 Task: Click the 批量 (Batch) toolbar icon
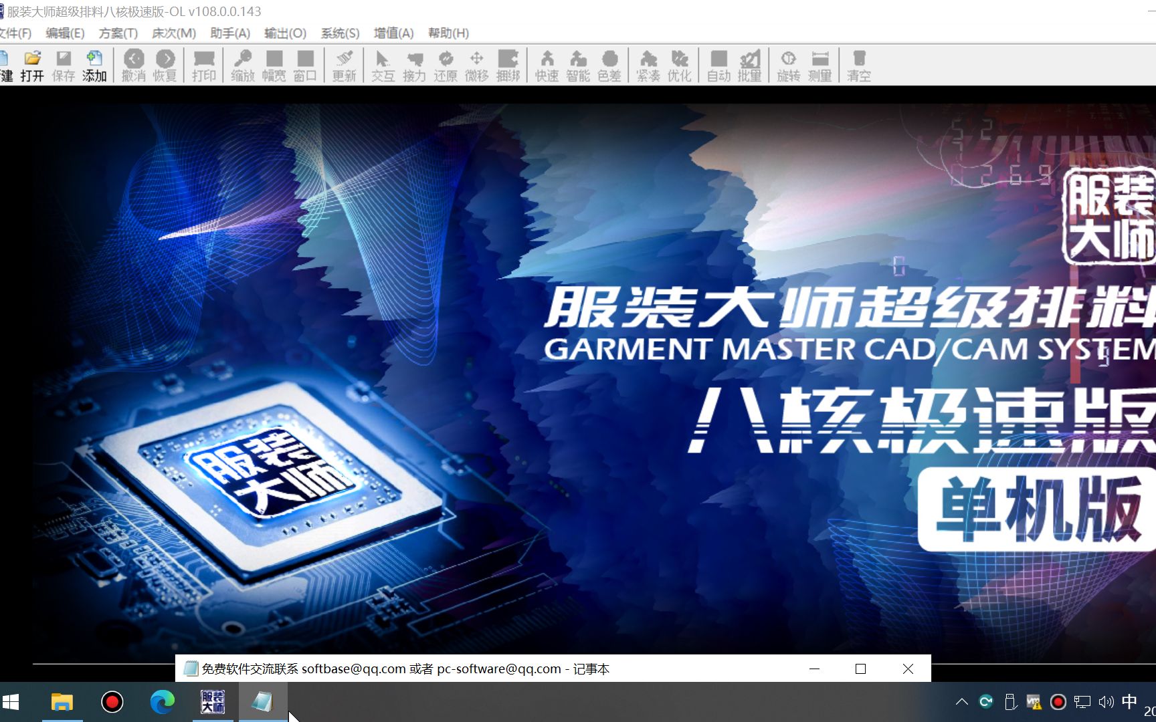click(x=750, y=66)
